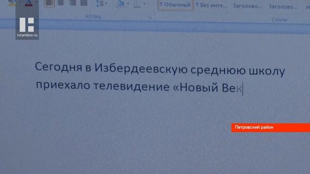The height and width of the screenshot is (174, 310).
Task: Open the font color dropdown arrow
Action: (x=36, y=2)
